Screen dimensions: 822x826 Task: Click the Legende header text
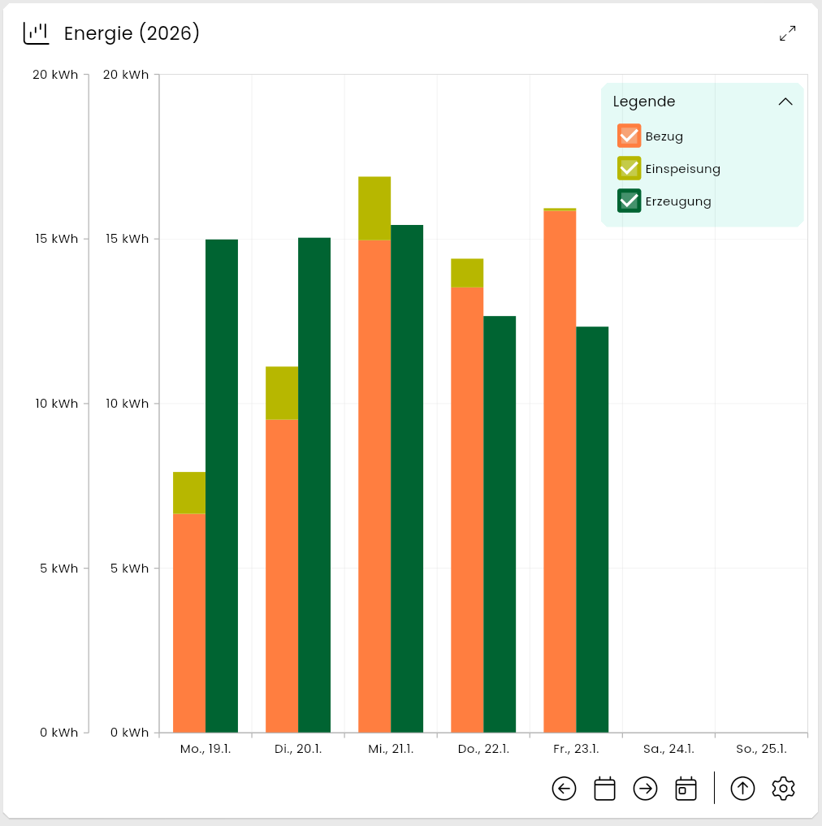(644, 102)
